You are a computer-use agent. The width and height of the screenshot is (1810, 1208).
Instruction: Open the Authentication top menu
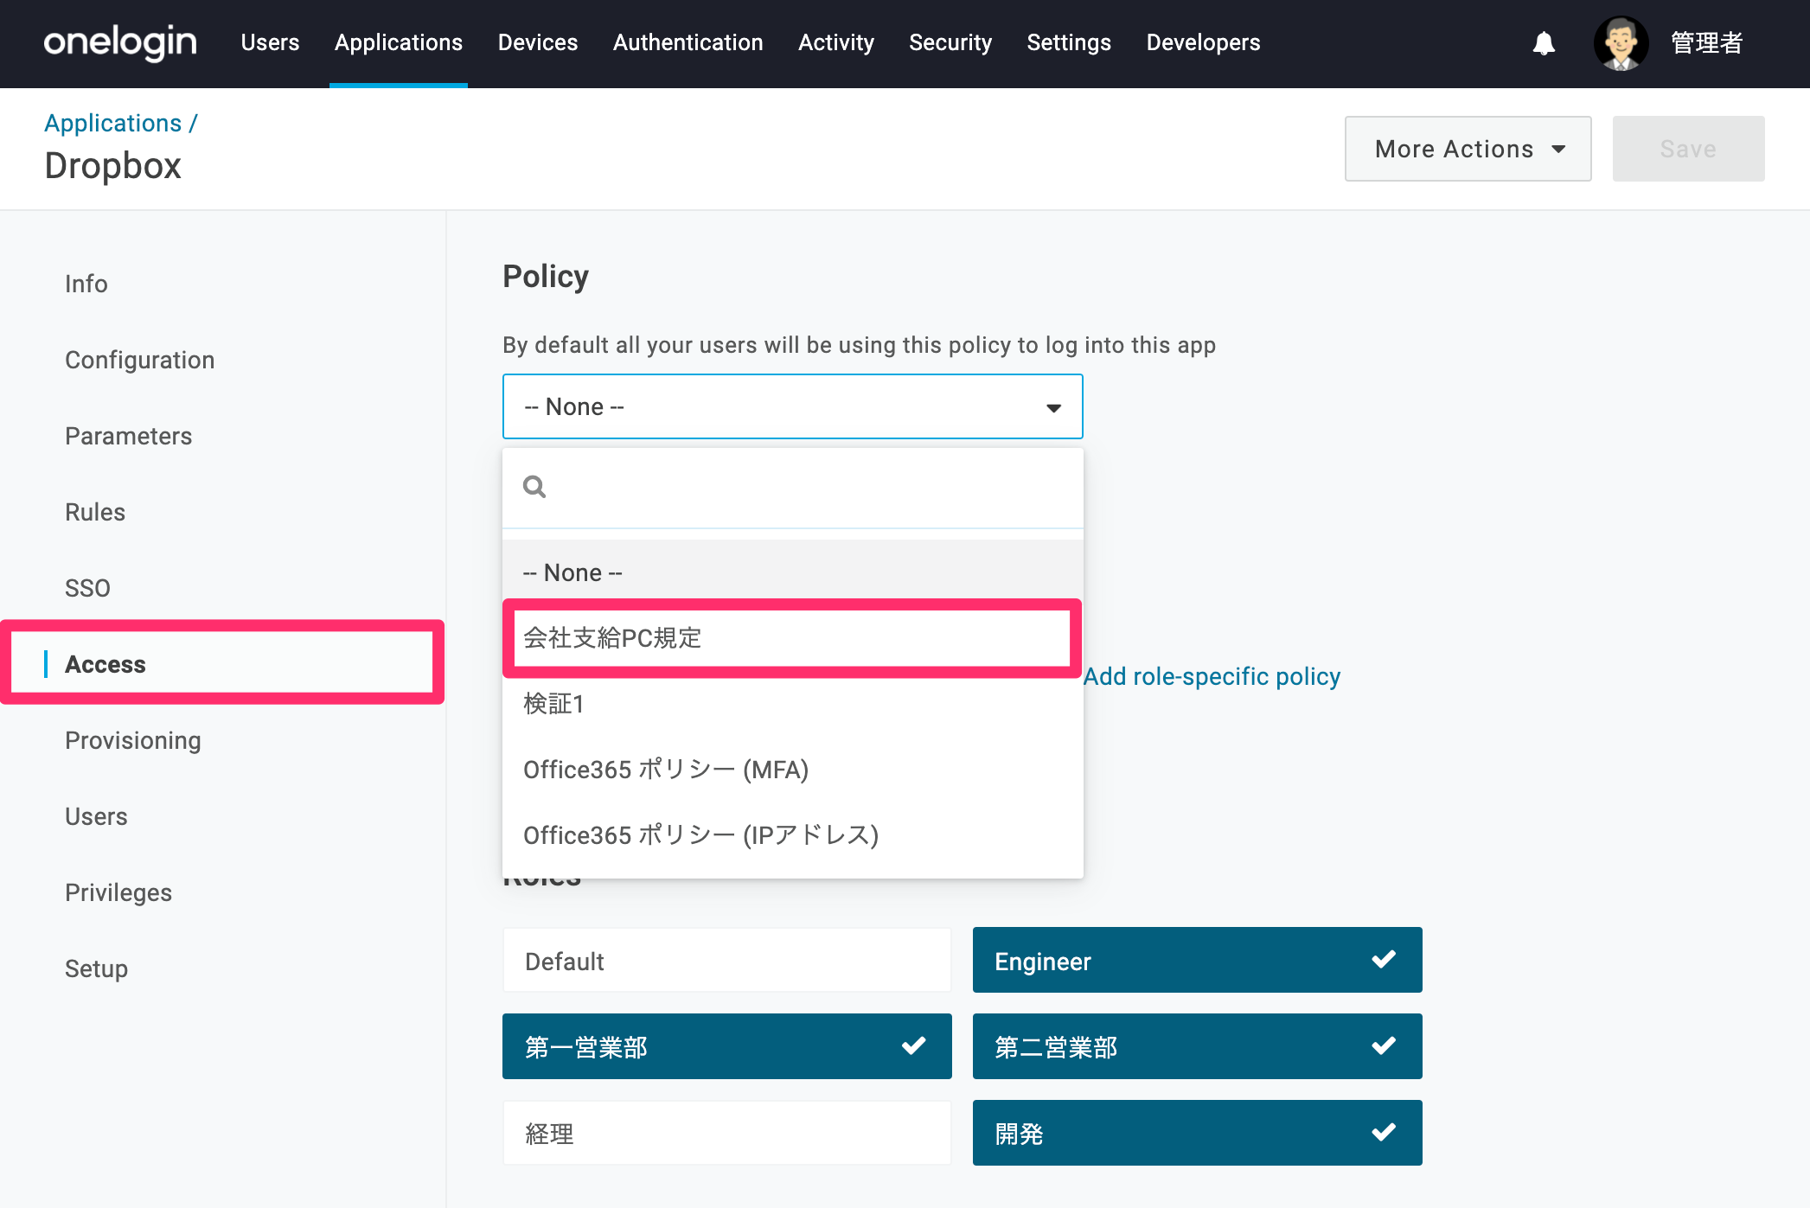click(688, 42)
